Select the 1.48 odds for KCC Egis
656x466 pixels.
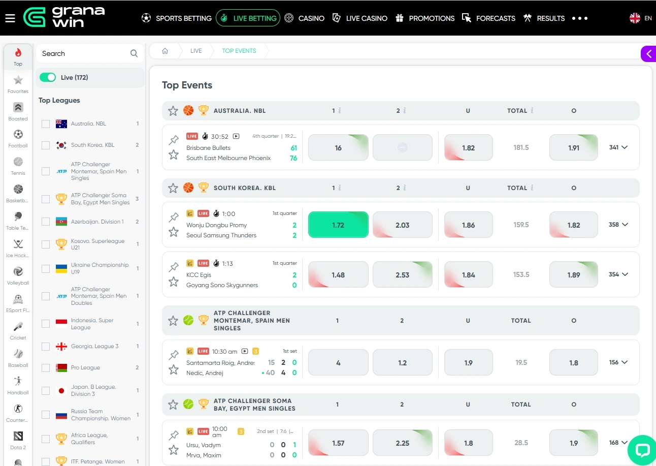click(x=338, y=274)
